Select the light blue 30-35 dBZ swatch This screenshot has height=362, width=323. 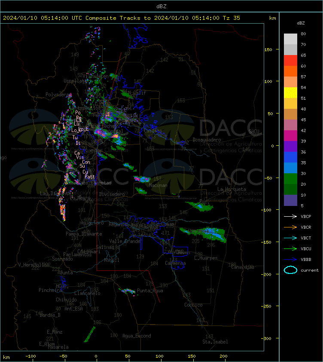290,168
